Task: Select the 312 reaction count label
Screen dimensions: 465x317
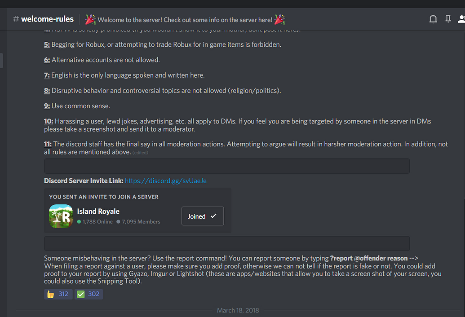Action: [x=63, y=294]
